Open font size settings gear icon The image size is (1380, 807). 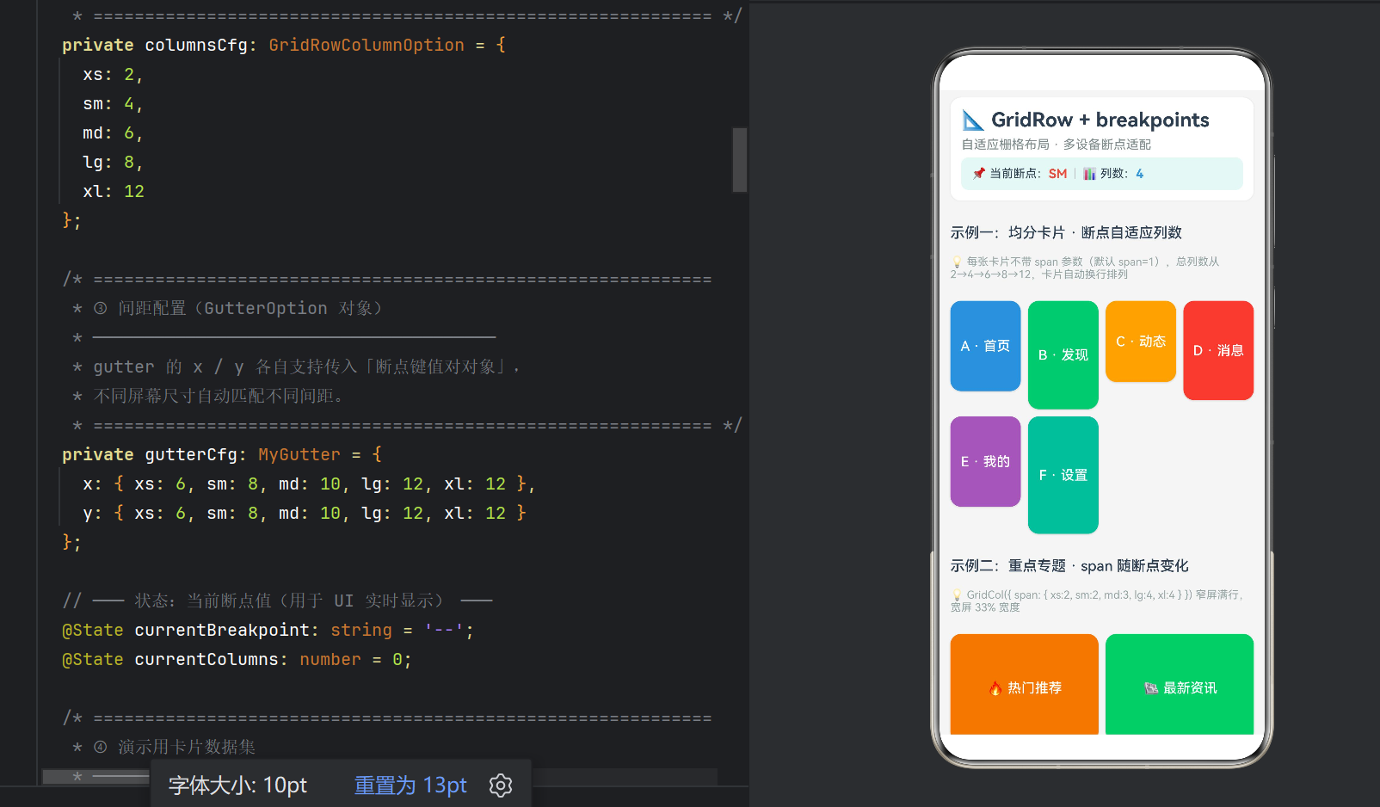click(501, 785)
